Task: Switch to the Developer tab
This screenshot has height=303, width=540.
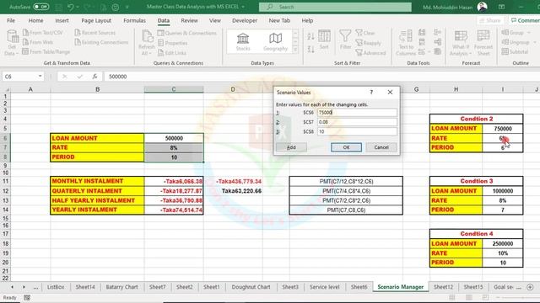Action: click(245, 20)
